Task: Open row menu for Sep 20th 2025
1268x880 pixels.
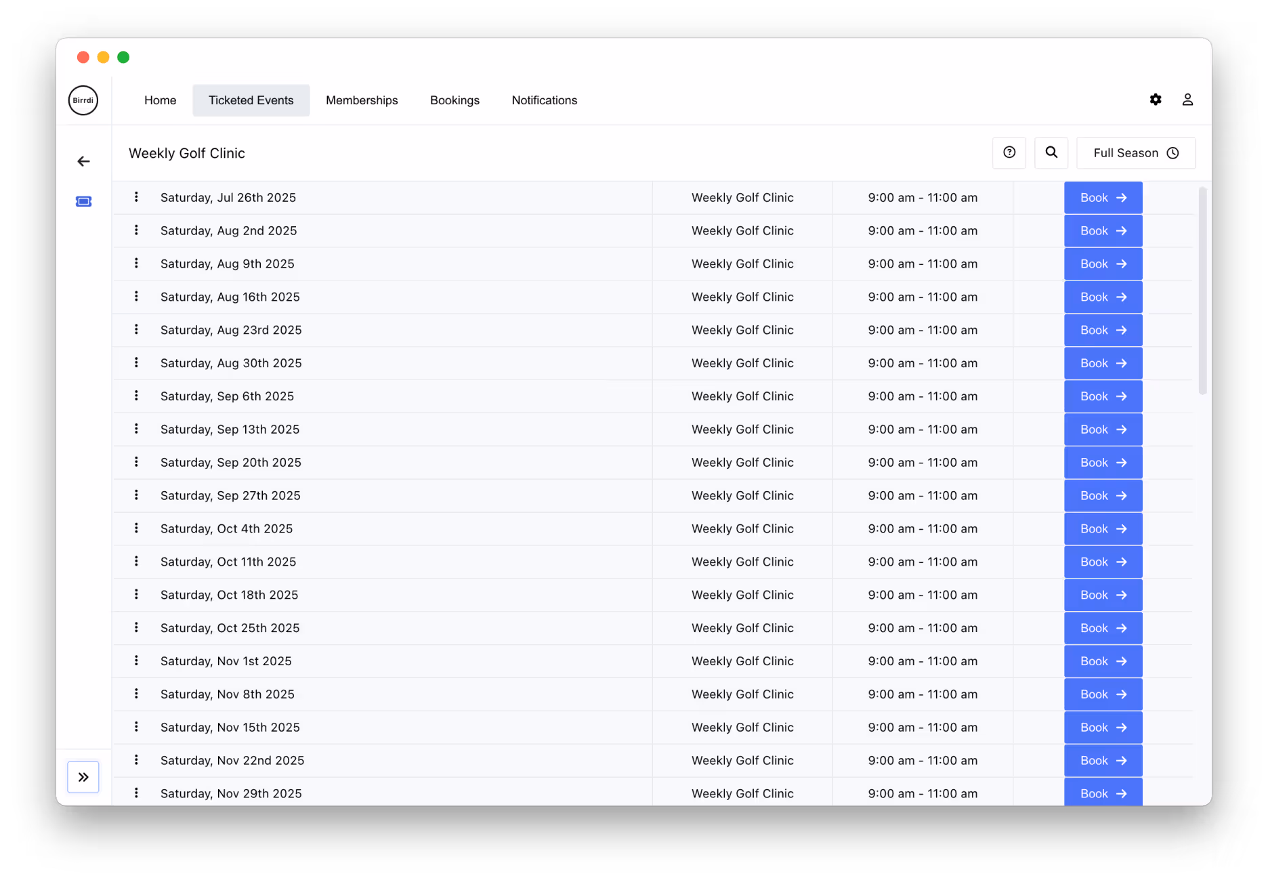Action: tap(136, 462)
